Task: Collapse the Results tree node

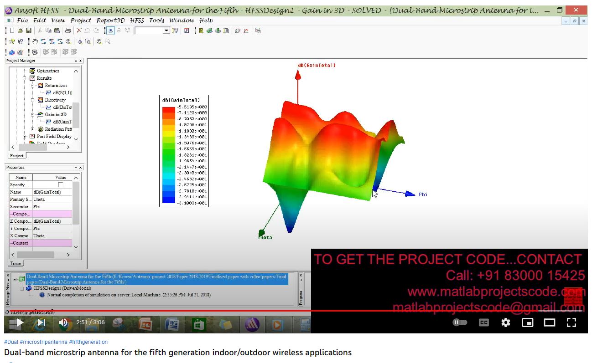Action: 25,78
